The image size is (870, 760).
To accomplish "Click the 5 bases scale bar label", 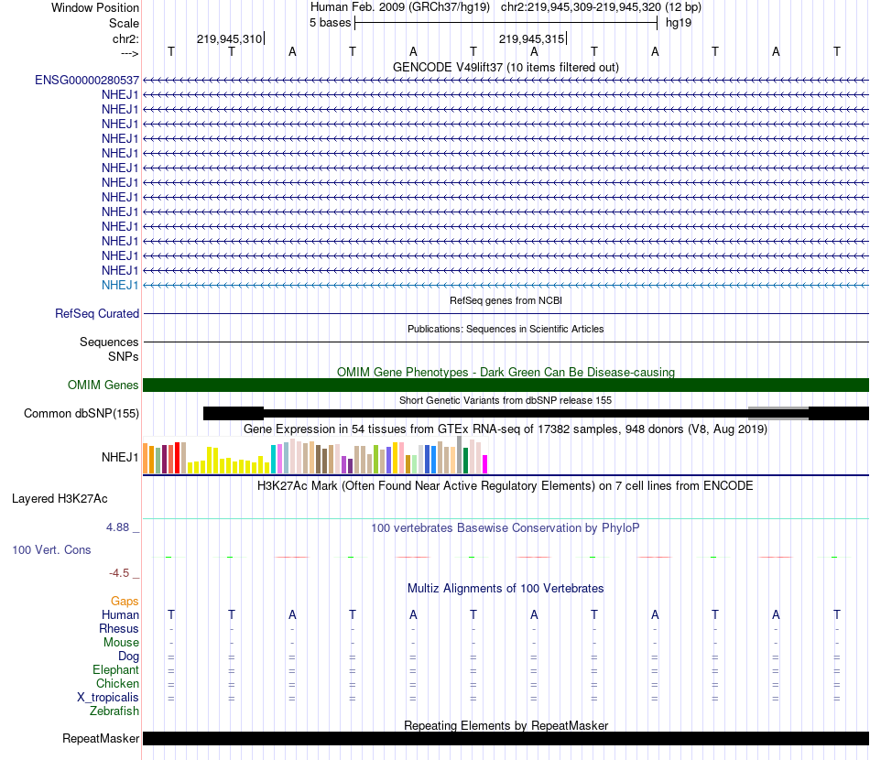I will (330, 23).
